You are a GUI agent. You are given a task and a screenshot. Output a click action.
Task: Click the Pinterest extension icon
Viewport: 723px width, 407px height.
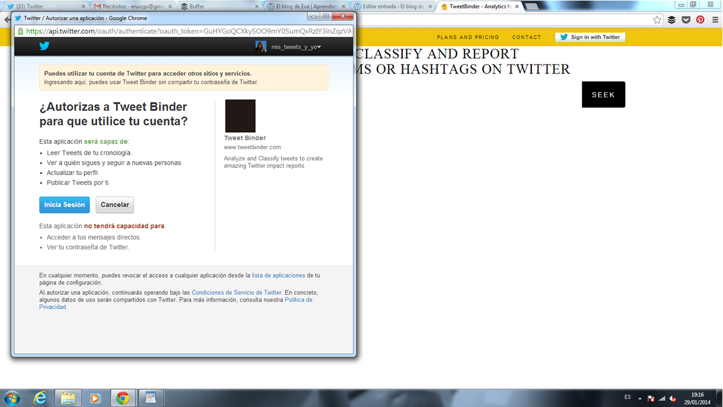coord(700,20)
